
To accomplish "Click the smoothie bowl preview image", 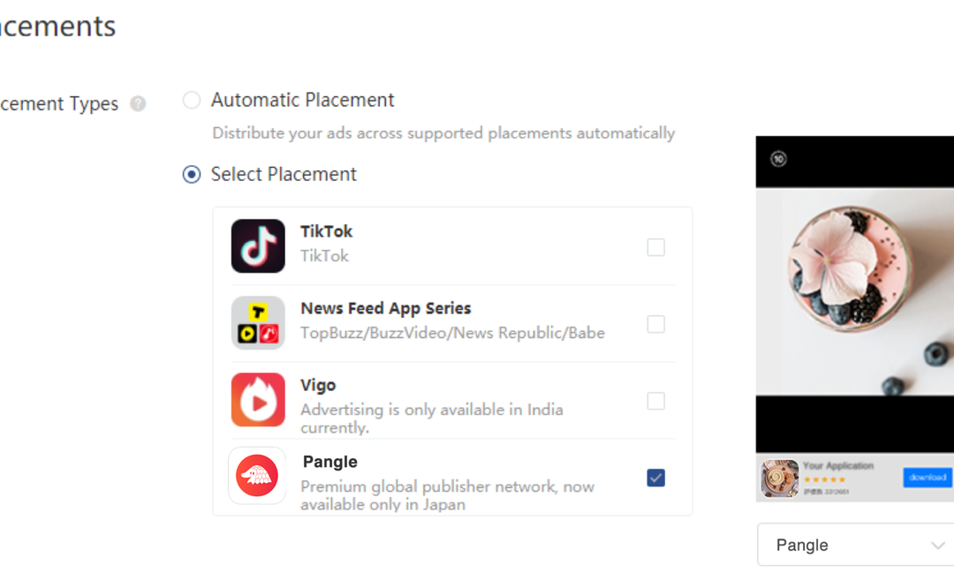I will coord(855,292).
